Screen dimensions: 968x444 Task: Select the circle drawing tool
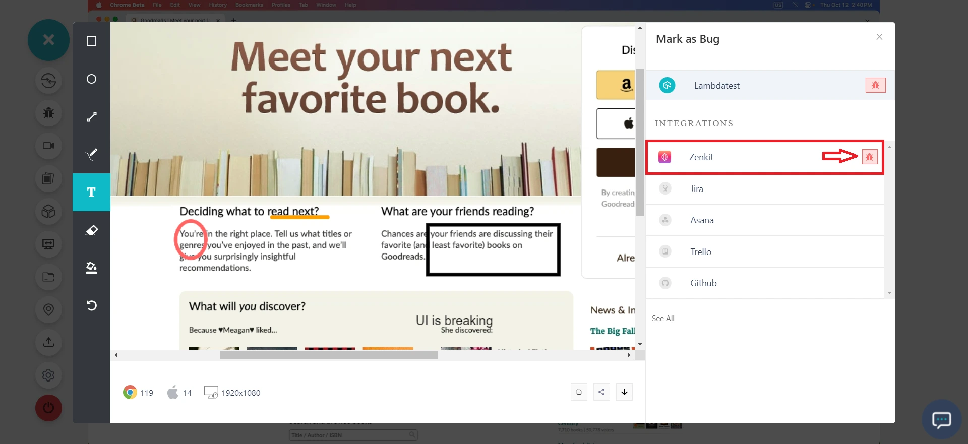[91, 79]
